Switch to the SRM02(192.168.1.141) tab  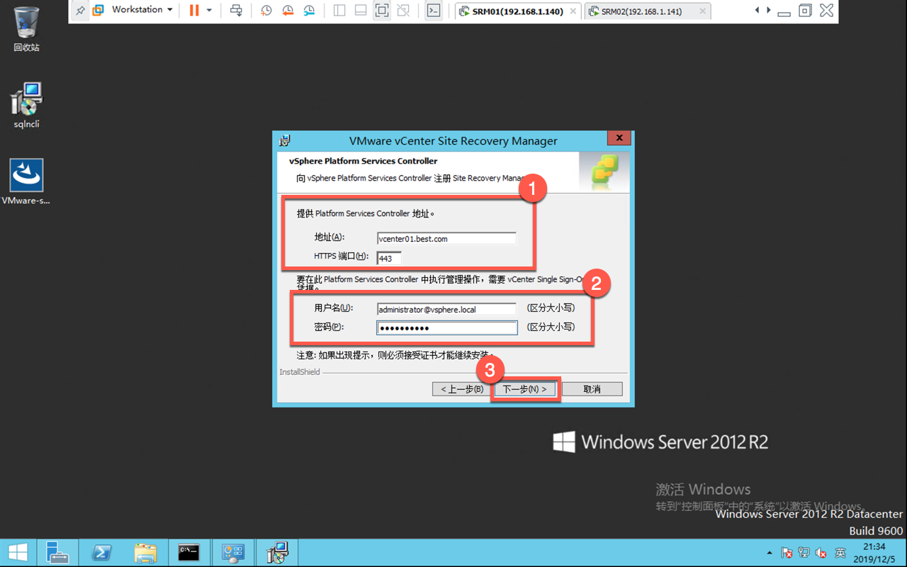648,11
